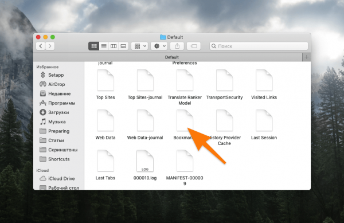
Task: Click the Share toolbar button
Action: 177,46
